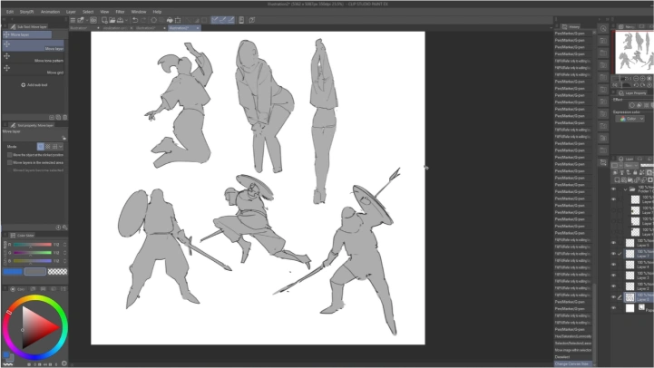Click the Add sub tool button
Image resolution: width=654 pixels, height=368 pixels.
point(34,85)
